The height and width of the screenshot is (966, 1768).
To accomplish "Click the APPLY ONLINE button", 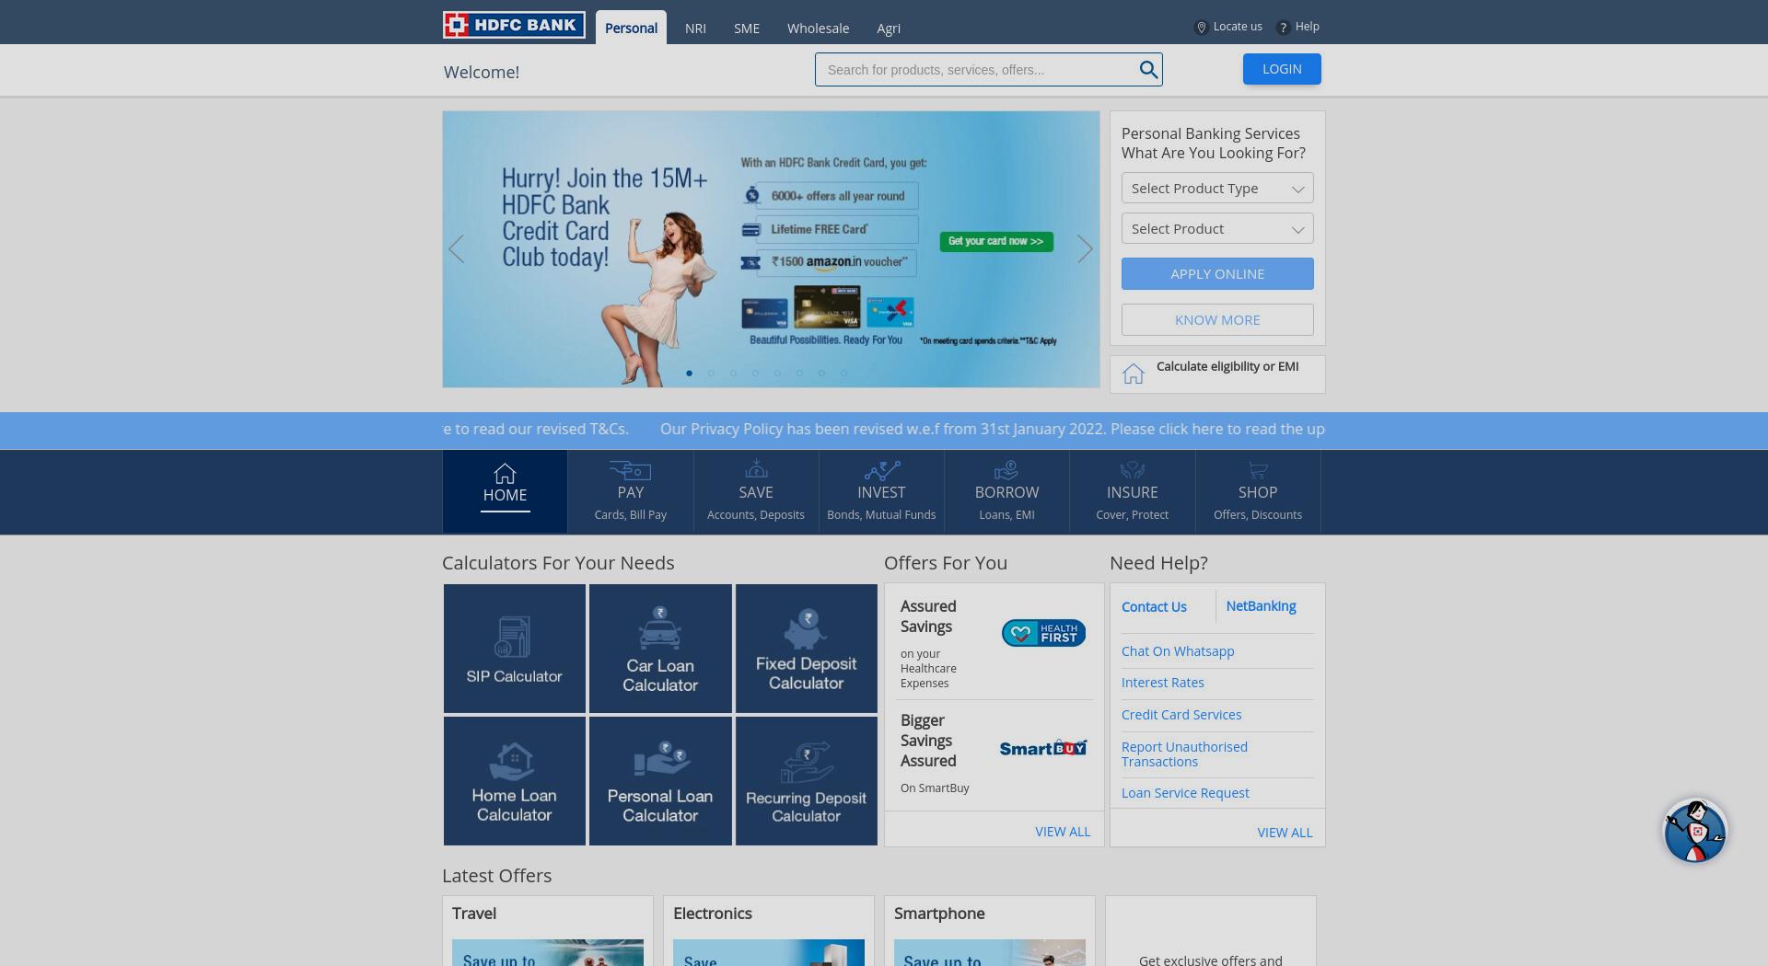I will click(x=1217, y=274).
